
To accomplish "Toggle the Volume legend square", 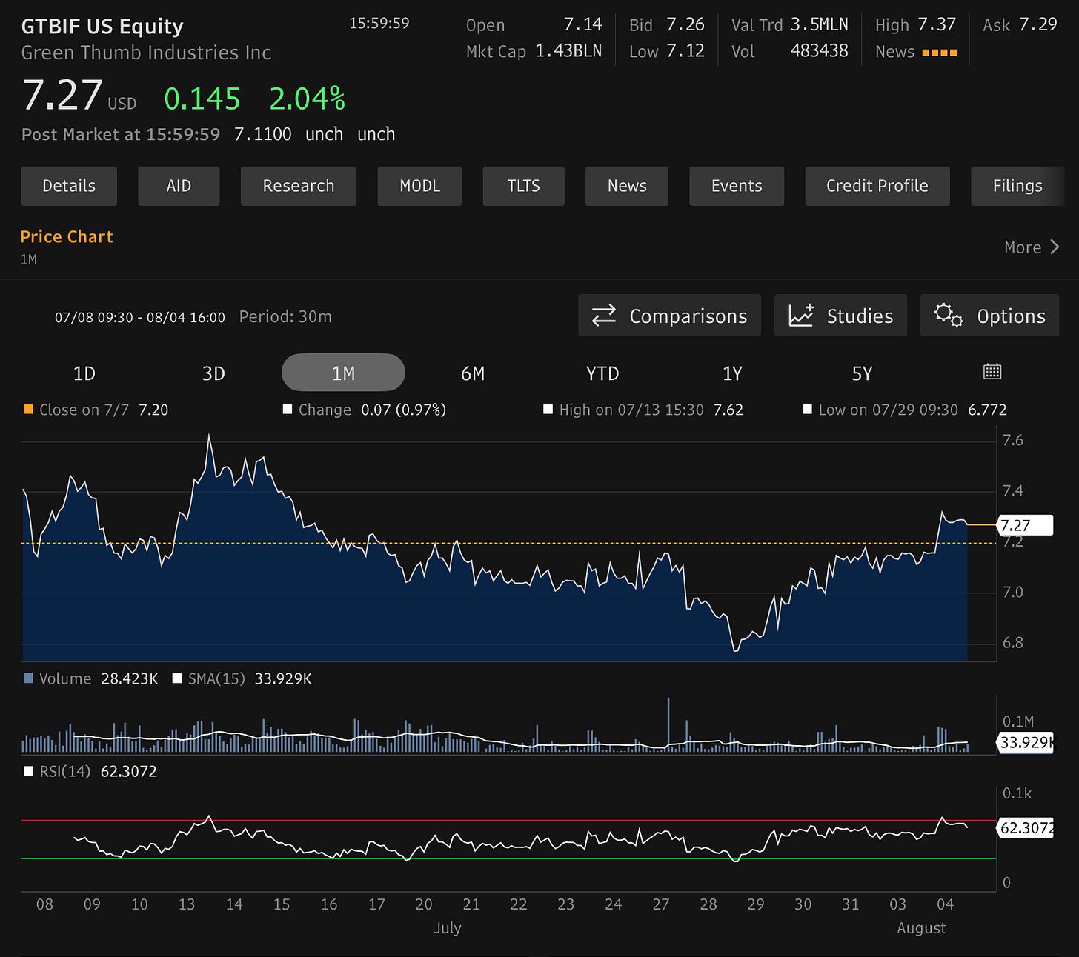I will tap(28, 678).
